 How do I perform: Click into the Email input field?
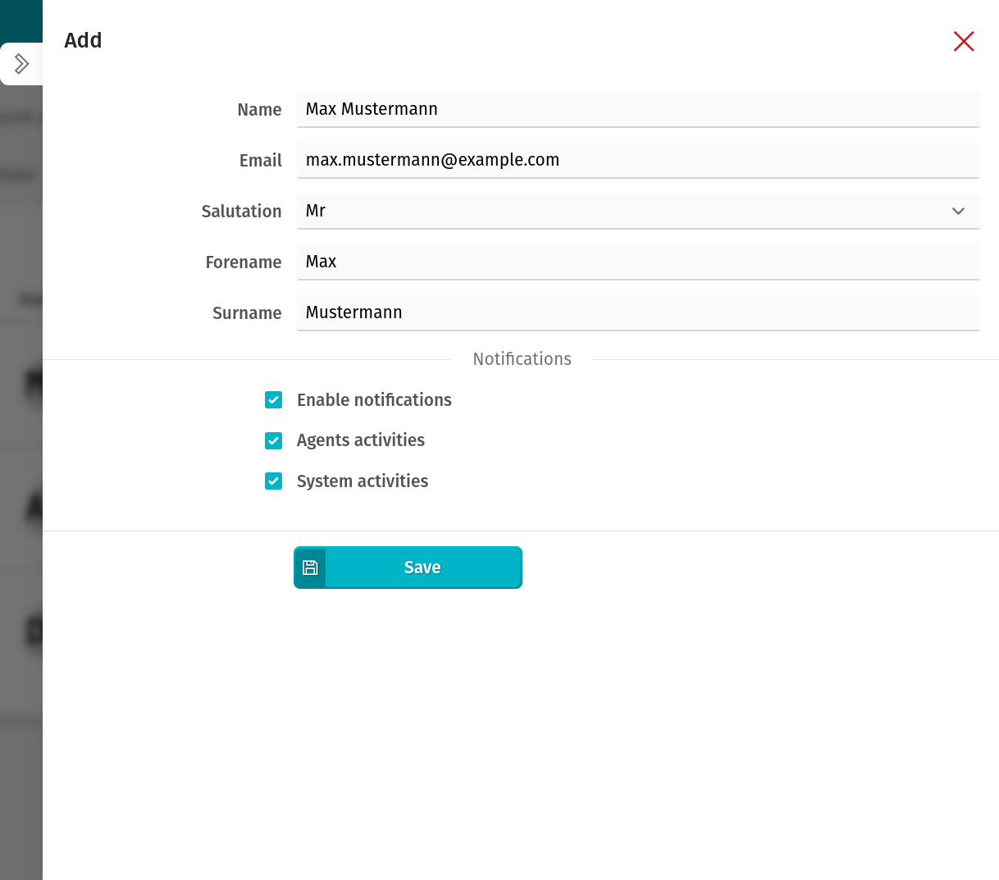click(637, 160)
